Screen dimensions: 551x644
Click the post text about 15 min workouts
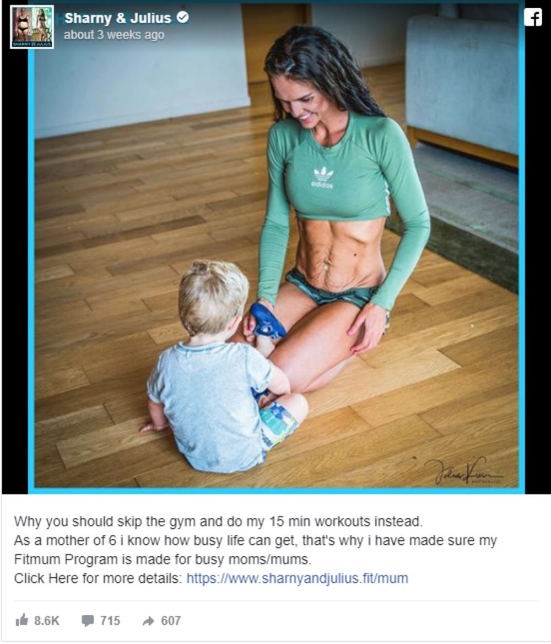[218, 521]
